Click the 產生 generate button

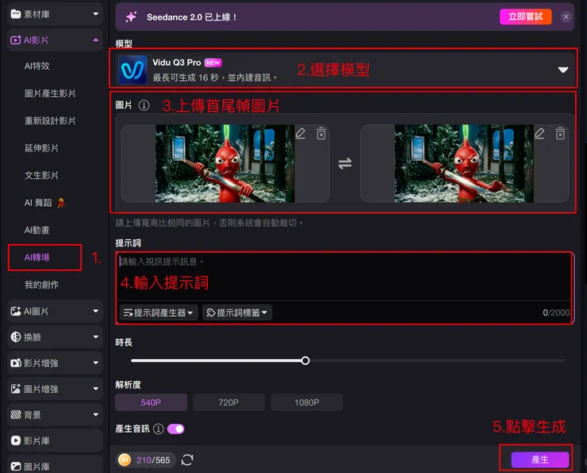(540, 460)
